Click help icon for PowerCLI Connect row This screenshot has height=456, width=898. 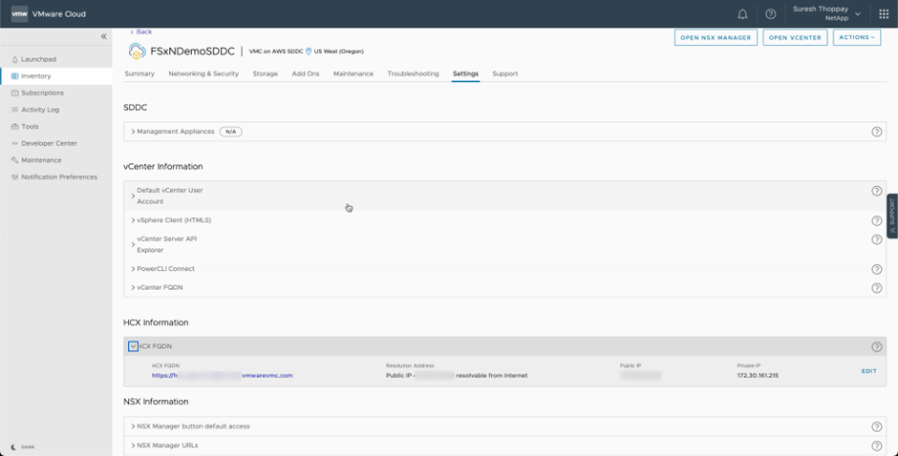click(876, 269)
